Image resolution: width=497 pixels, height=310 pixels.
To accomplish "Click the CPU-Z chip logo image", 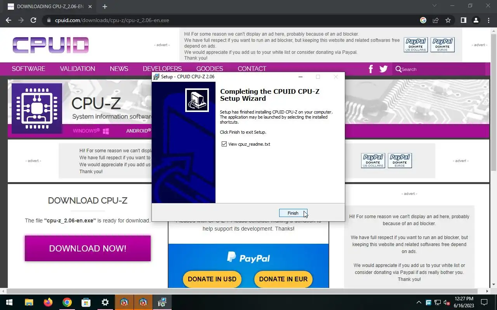I will coord(36,108).
